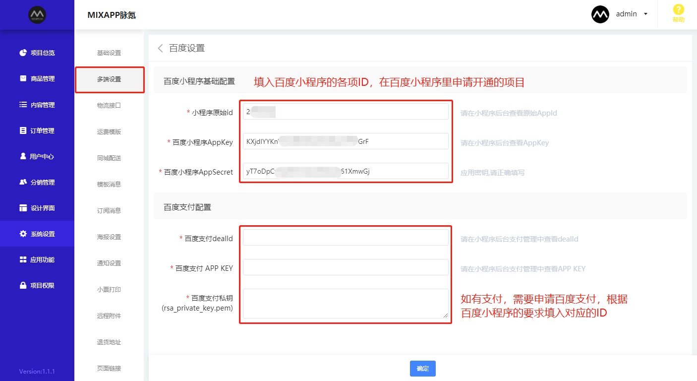
Task: Click the 项目权限 lock icon
Action: 23,285
